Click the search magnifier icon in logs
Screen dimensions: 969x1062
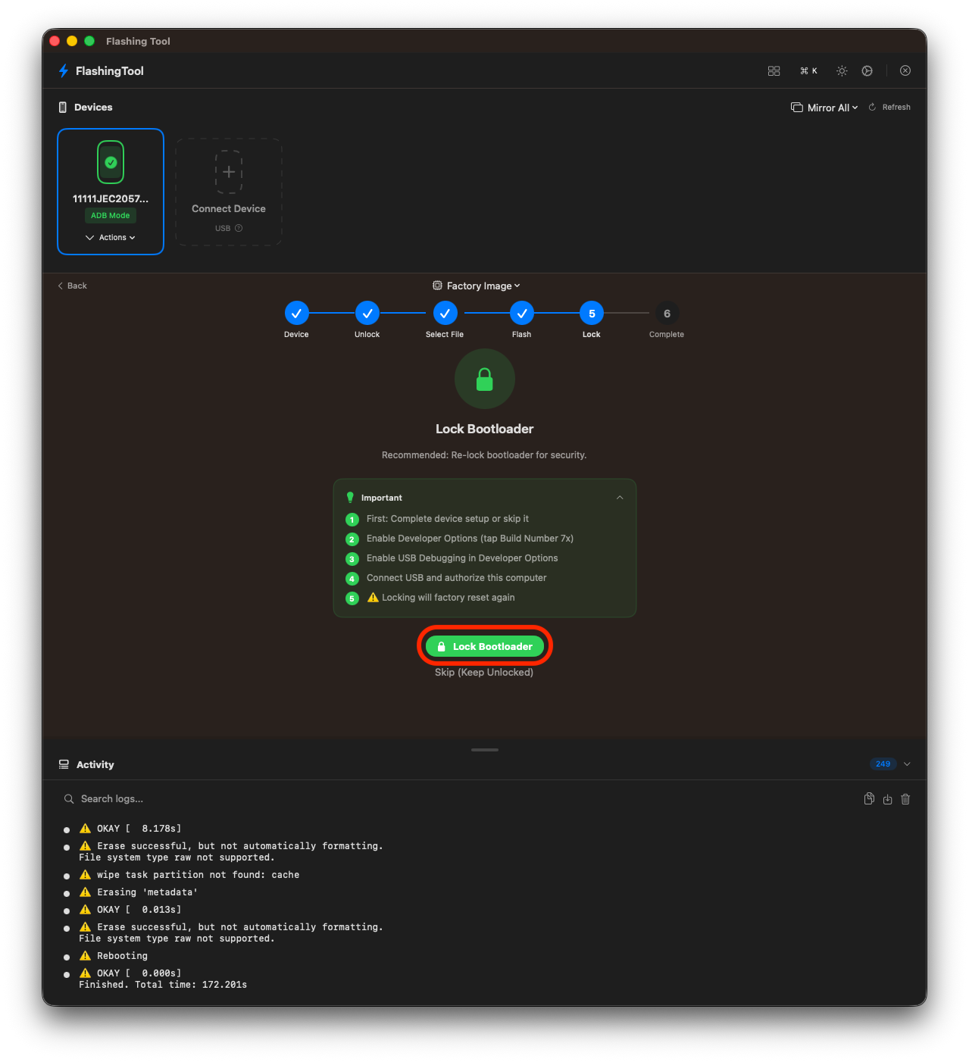[69, 799]
